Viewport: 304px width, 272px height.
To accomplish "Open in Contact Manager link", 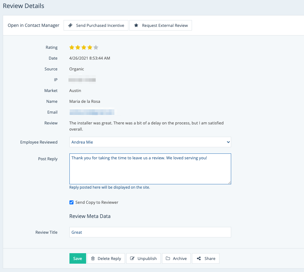I will pos(33,25).
